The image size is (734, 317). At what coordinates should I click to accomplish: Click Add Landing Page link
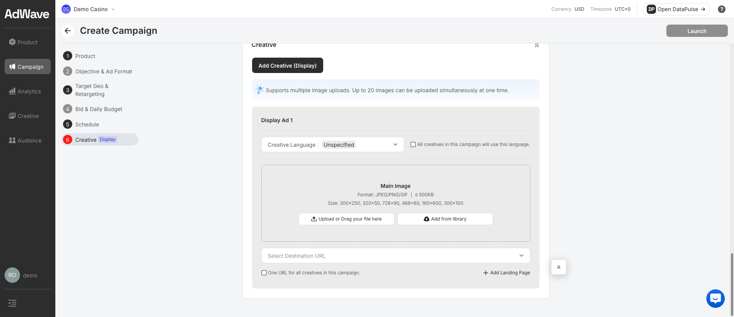point(506,273)
